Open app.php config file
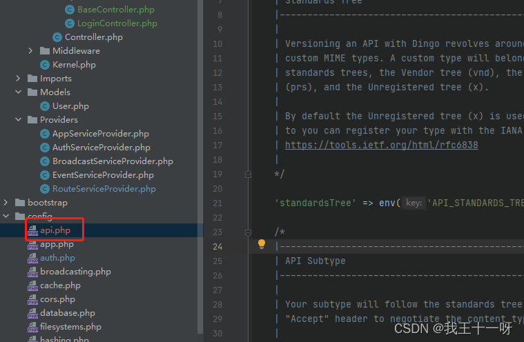Image resolution: width=524 pixels, height=342 pixels. point(57,244)
